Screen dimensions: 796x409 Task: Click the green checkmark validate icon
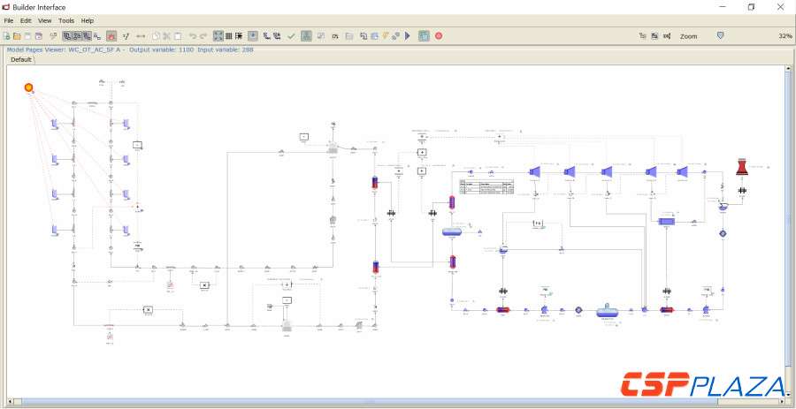(292, 36)
